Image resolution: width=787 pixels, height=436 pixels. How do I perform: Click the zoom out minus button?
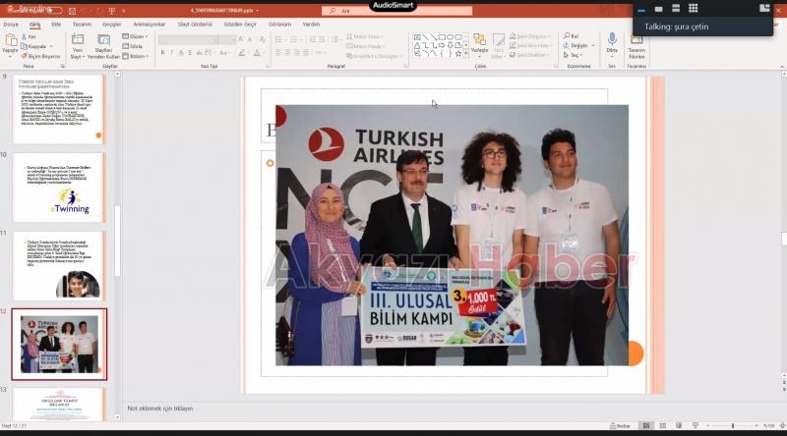(708, 425)
